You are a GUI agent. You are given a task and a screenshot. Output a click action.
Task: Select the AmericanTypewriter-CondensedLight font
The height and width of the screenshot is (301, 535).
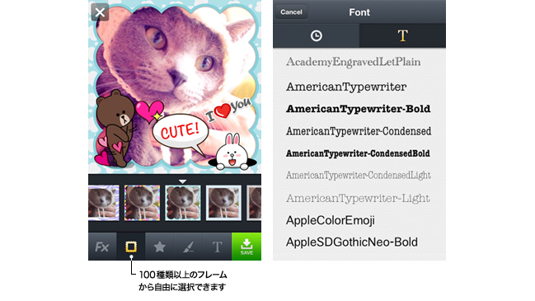point(359,176)
